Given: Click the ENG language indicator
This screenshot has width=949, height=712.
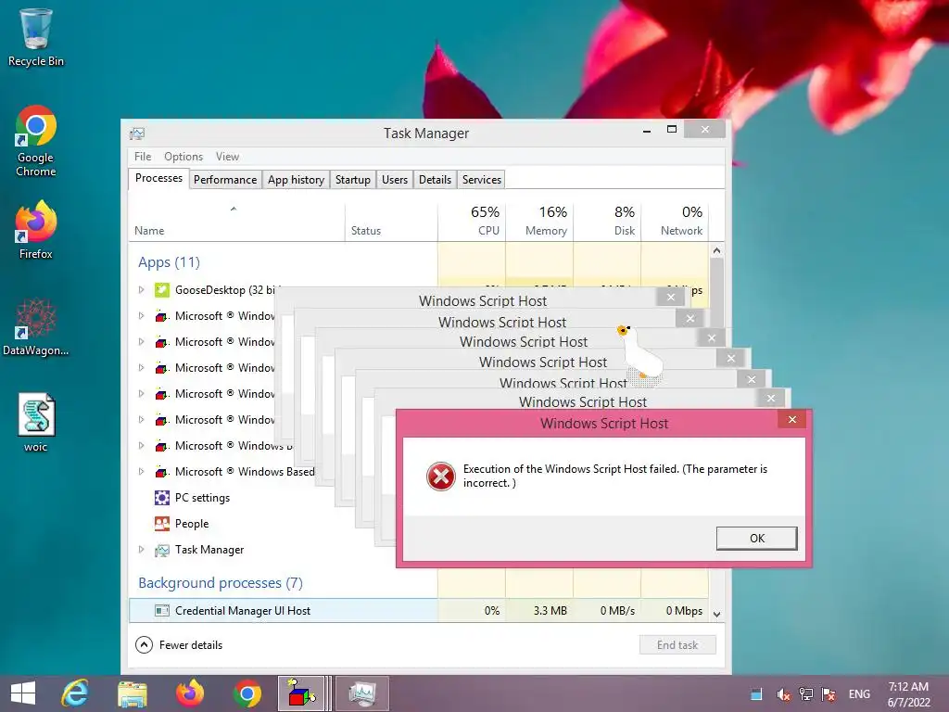Looking at the screenshot, I should (859, 693).
